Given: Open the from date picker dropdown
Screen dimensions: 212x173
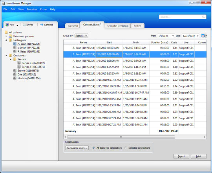Looking at the screenshot, I should (x=173, y=36).
